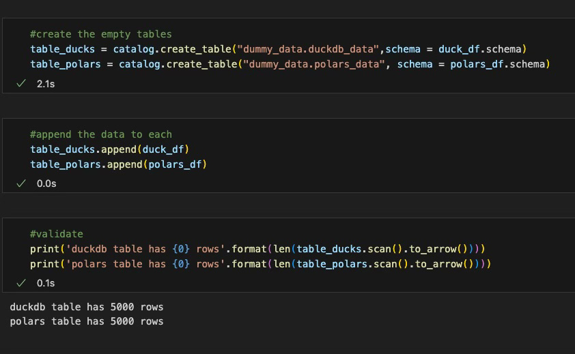Click the success checkmark beside 2.1s
The image size is (575, 354).
point(21,83)
